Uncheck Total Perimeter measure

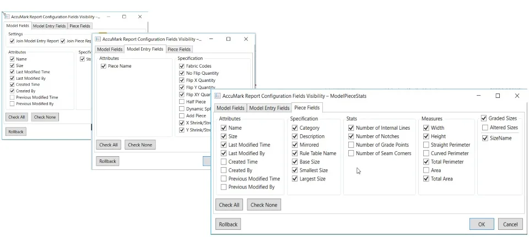pos(426,162)
